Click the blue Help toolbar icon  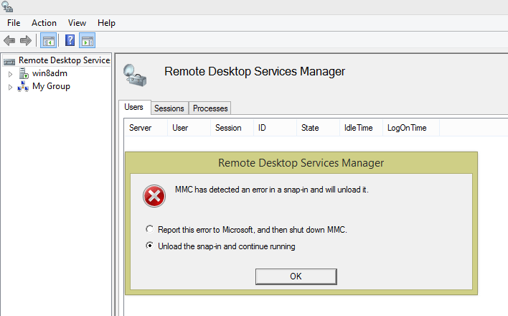tap(70, 40)
